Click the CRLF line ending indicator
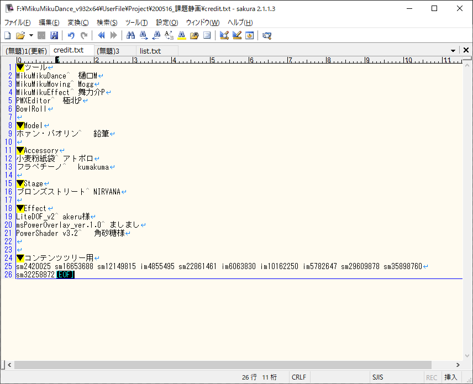This screenshot has height=384, width=473. (299, 377)
